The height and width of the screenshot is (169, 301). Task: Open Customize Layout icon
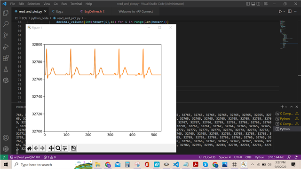tap(266, 4)
